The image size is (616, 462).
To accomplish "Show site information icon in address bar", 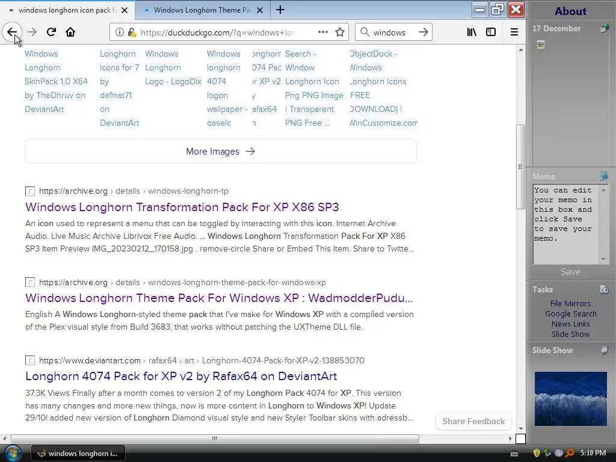I will [x=120, y=32].
